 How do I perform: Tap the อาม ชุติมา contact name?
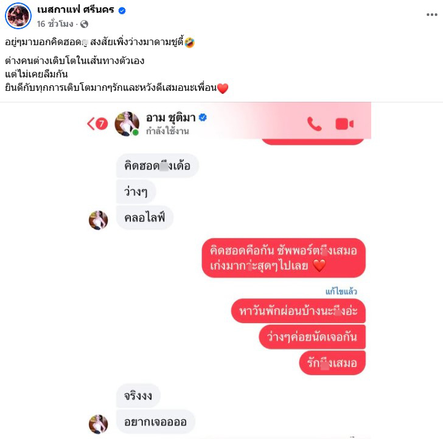(x=170, y=118)
